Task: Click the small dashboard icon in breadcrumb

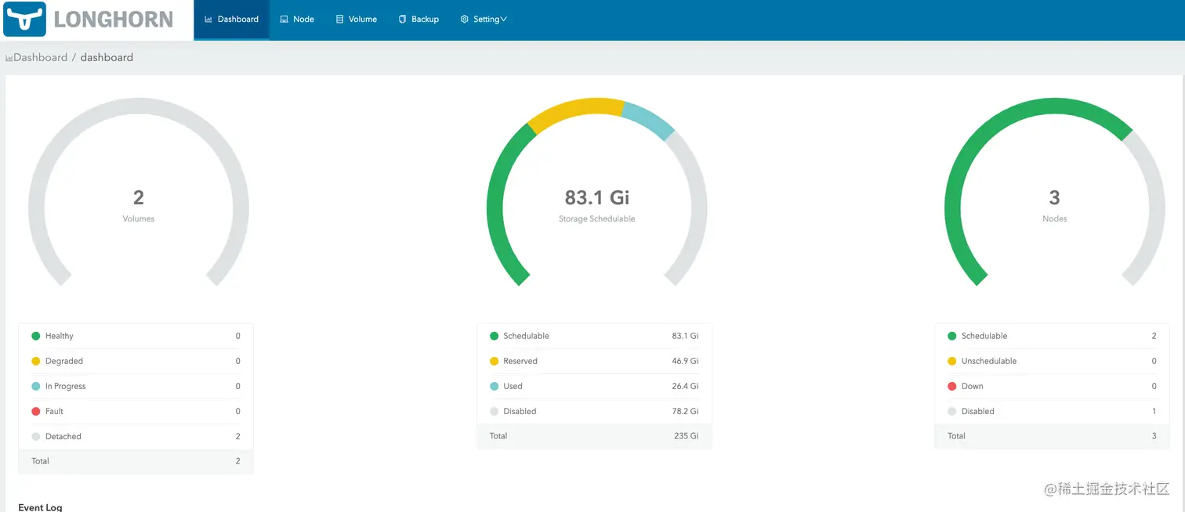Action: click(8, 57)
